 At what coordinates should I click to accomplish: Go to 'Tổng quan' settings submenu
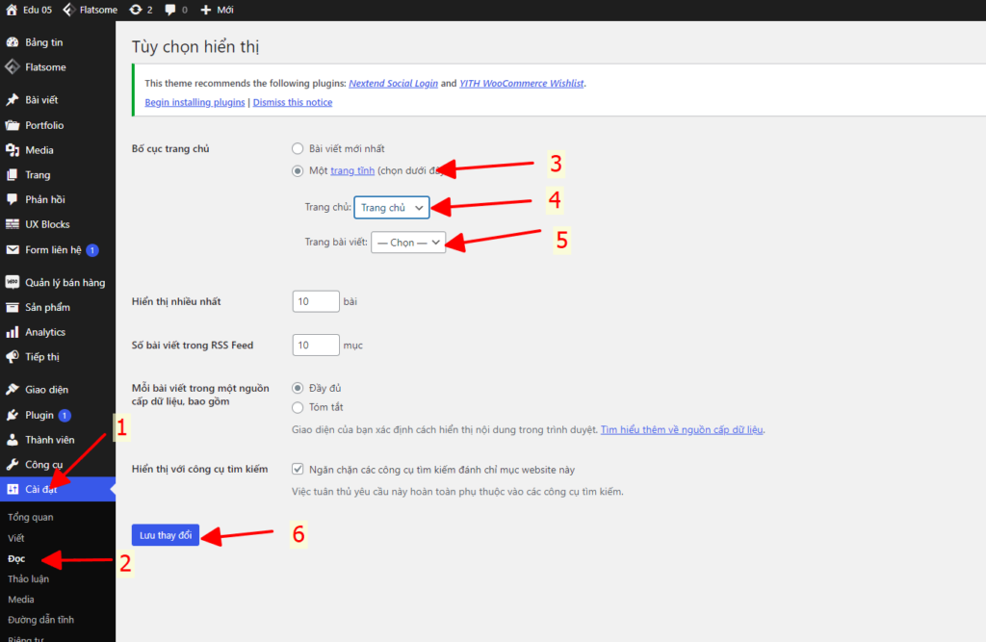click(30, 517)
